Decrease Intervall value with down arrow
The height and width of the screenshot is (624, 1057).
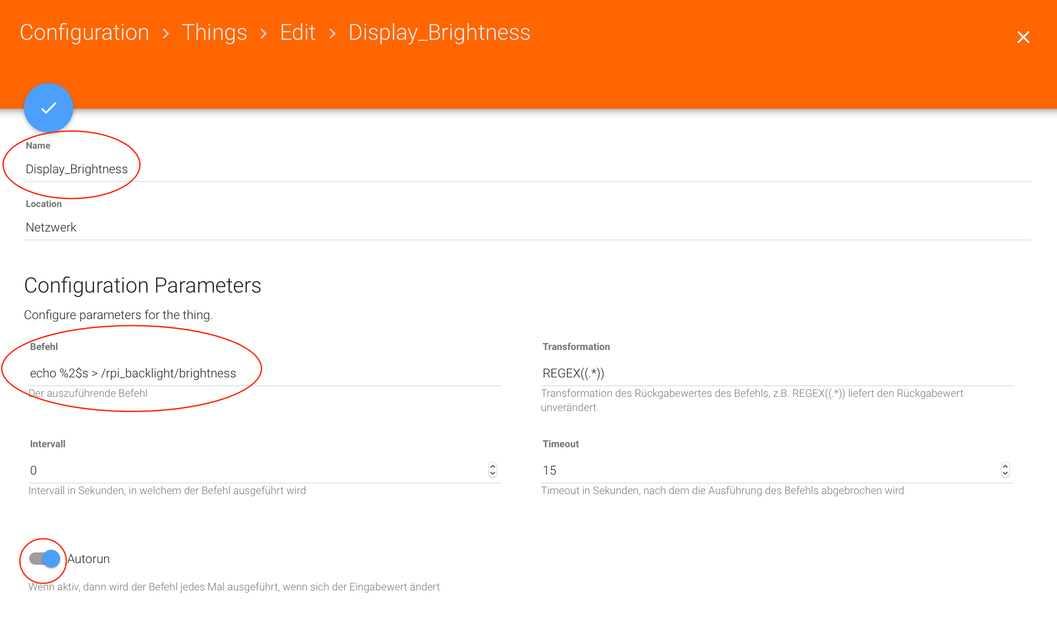tap(492, 474)
